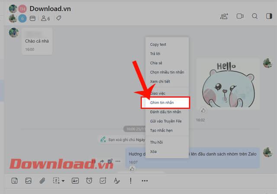
Task: Open the assign task checkbox icon
Action: pos(103,181)
